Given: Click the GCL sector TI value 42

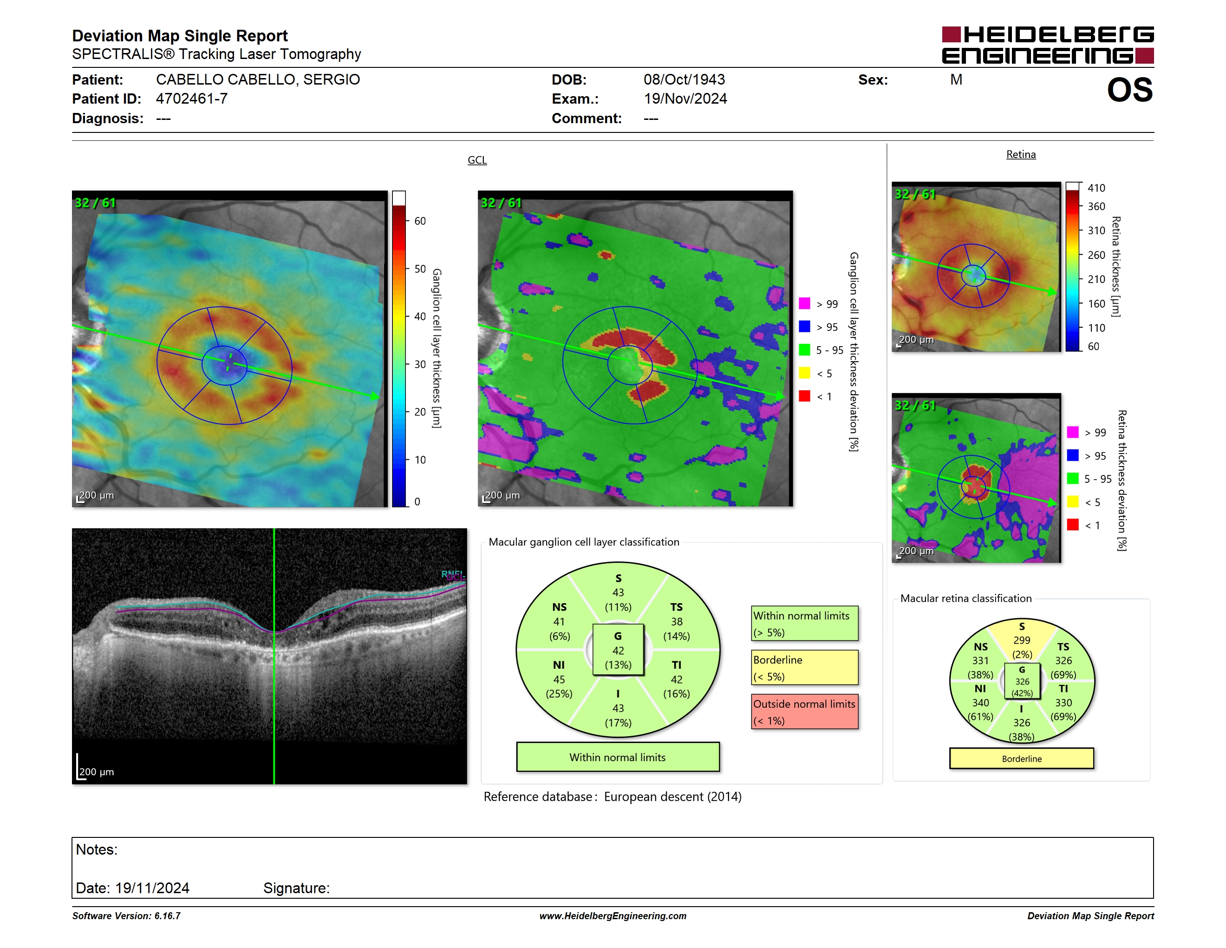Looking at the screenshot, I should pos(677,679).
